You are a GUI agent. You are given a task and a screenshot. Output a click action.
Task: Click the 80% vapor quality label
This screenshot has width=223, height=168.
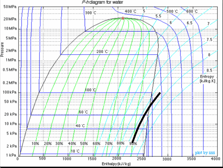pos(120,143)
